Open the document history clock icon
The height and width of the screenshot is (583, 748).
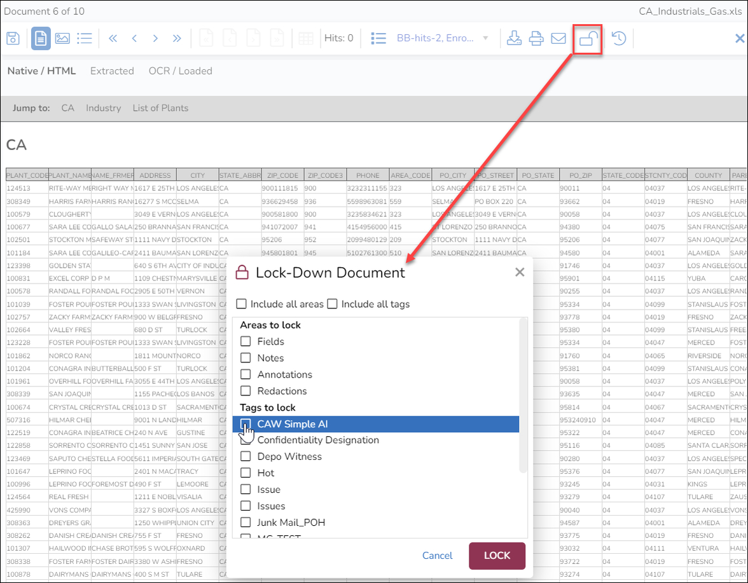(618, 39)
